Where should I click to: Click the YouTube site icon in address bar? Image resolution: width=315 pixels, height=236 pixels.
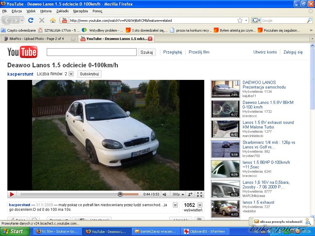click(65, 20)
